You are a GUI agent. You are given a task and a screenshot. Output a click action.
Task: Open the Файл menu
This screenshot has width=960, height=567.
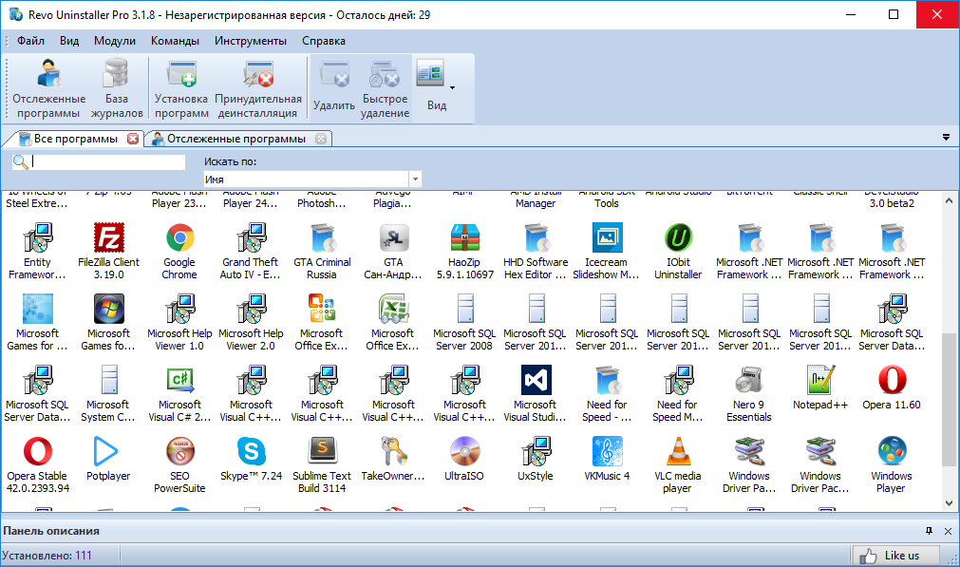pyautogui.click(x=30, y=41)
